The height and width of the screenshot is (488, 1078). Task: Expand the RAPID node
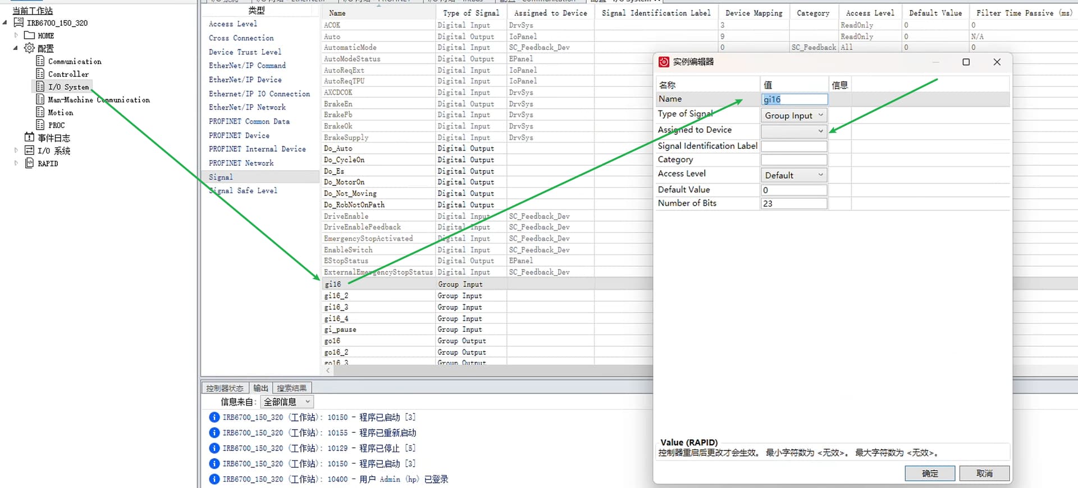coord(16,163)
